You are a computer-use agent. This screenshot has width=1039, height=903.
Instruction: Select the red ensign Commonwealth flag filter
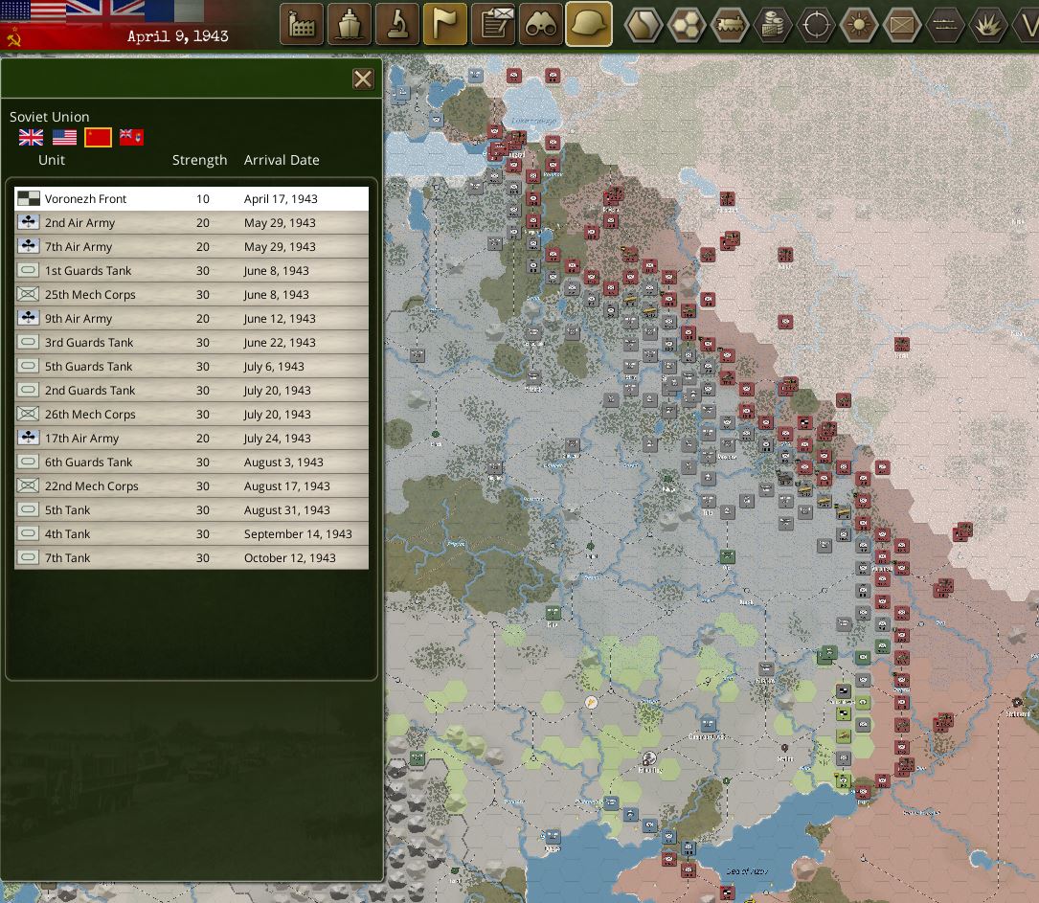pyautogui.click(x=131, y=137)
